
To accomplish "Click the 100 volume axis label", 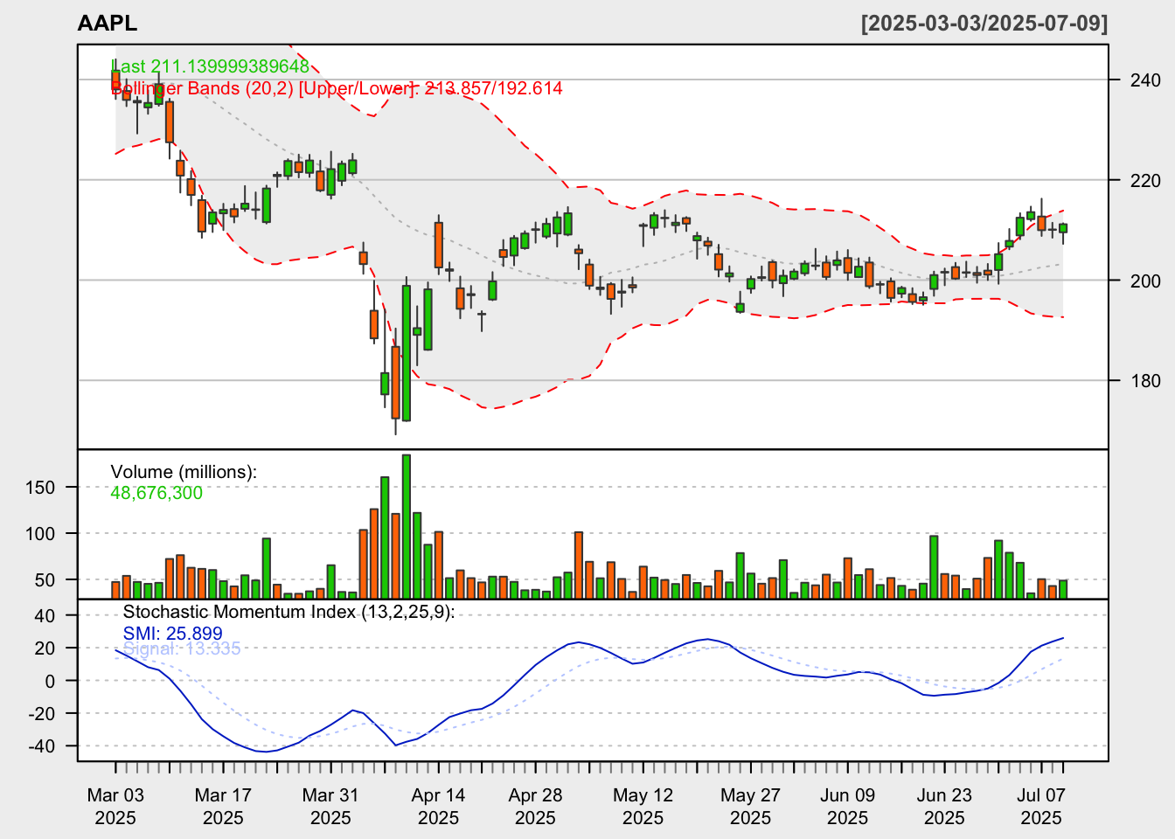I will pos(40,534).
